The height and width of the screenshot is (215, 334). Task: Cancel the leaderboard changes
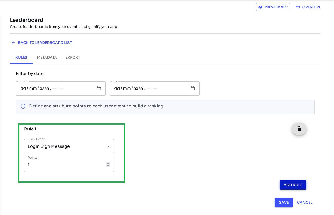(x=304, y=202)
